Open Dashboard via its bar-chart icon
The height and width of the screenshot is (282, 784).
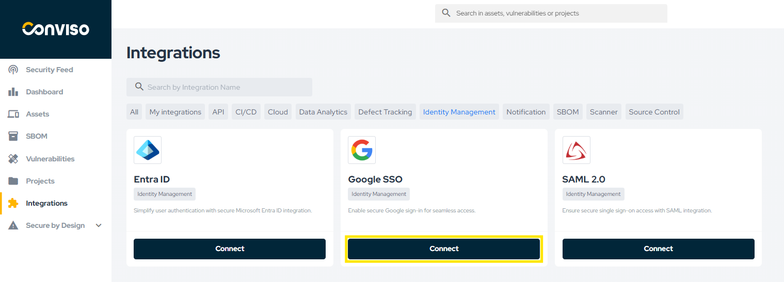[13, 92]
